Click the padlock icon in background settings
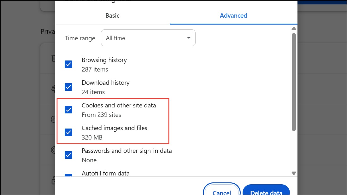The height and width of the screenshot is (195, 347). click(54, 181)
